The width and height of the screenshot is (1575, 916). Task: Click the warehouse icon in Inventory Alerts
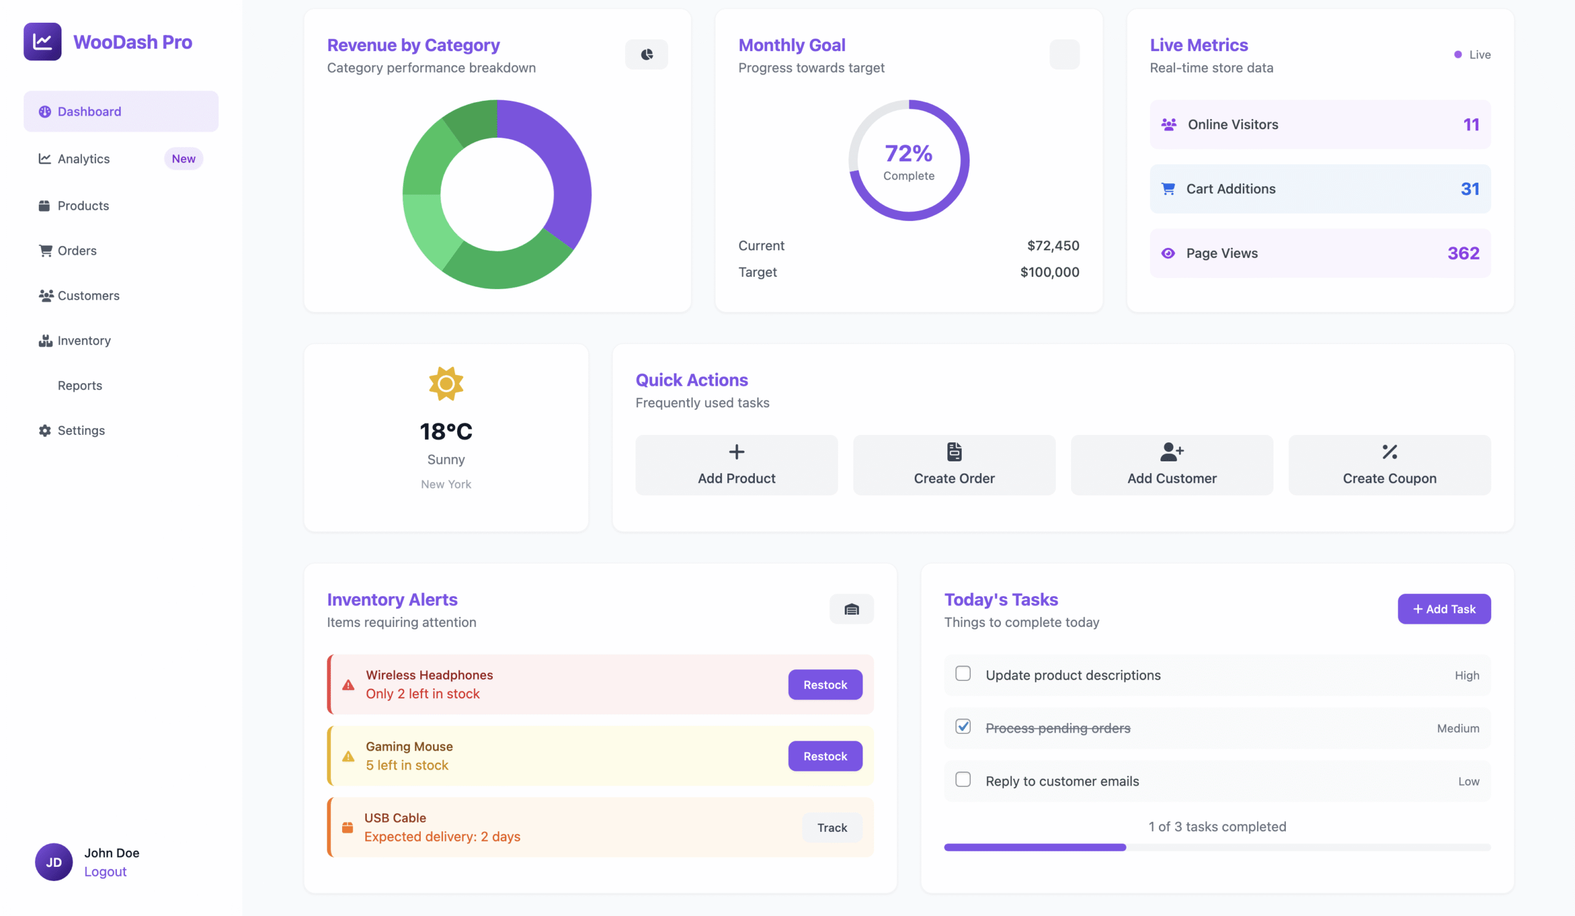(851, 609)
